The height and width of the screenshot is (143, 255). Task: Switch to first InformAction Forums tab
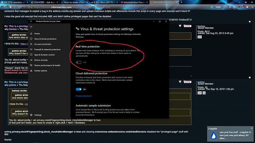tap(134, 2)
